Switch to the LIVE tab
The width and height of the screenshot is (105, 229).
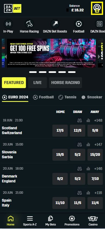(x=38, y=83)
